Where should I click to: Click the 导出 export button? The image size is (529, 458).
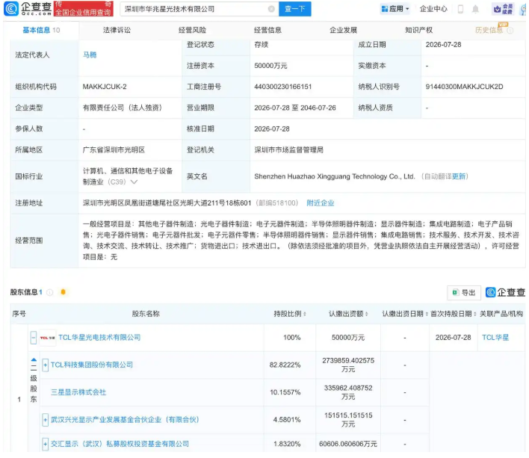(x=464, y=293)
